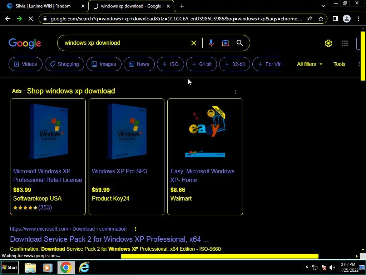
Task: Close the Silvia Lunime Wiki tab
Action: [x=83, y=6]
